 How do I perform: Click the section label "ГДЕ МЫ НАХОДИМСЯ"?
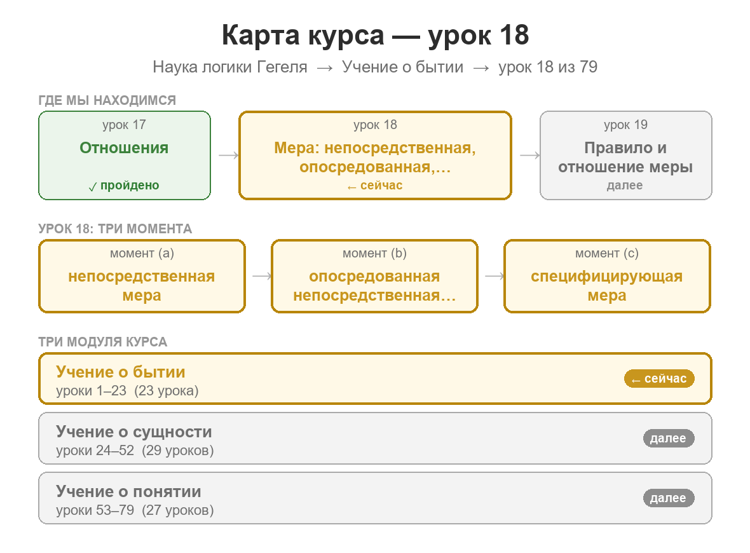(107, 100)
